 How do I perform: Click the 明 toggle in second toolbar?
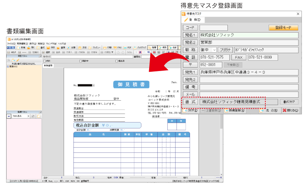pos(148,53)
